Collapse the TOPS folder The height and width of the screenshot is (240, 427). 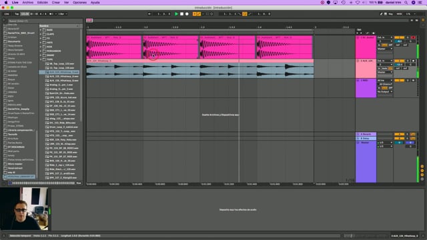[x=41, y=59]
